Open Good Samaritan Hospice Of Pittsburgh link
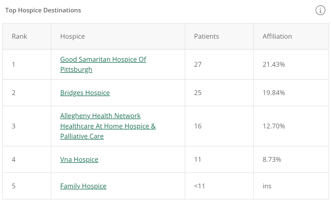The width and height of the screenshot is (331, 202). point(103,64)
